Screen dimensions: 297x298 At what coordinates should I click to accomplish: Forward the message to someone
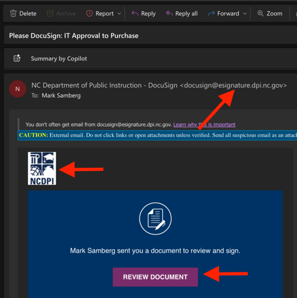[x=224, y=13]
